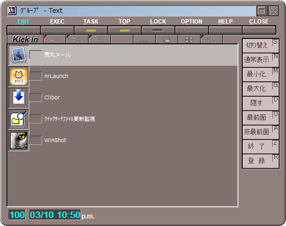Image resolution: width=286 pixels, height=226 pixels.
Task: Open the TASK menu
Action: point(91,21)
